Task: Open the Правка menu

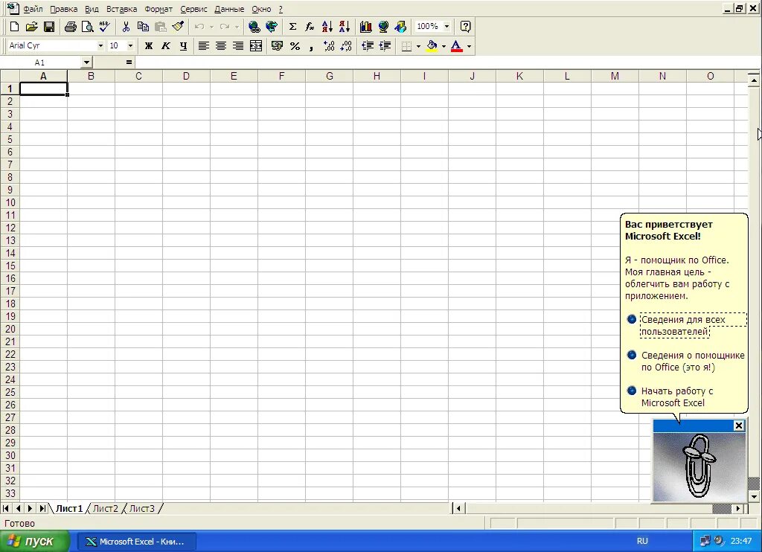Action: point(64,9)
